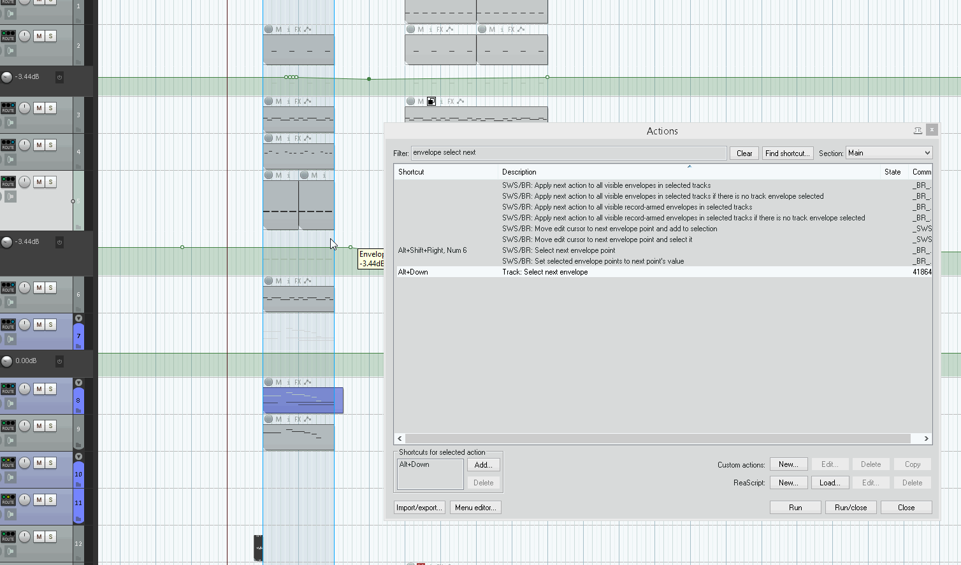Clear the action filter with Clear button

point(744,153)
